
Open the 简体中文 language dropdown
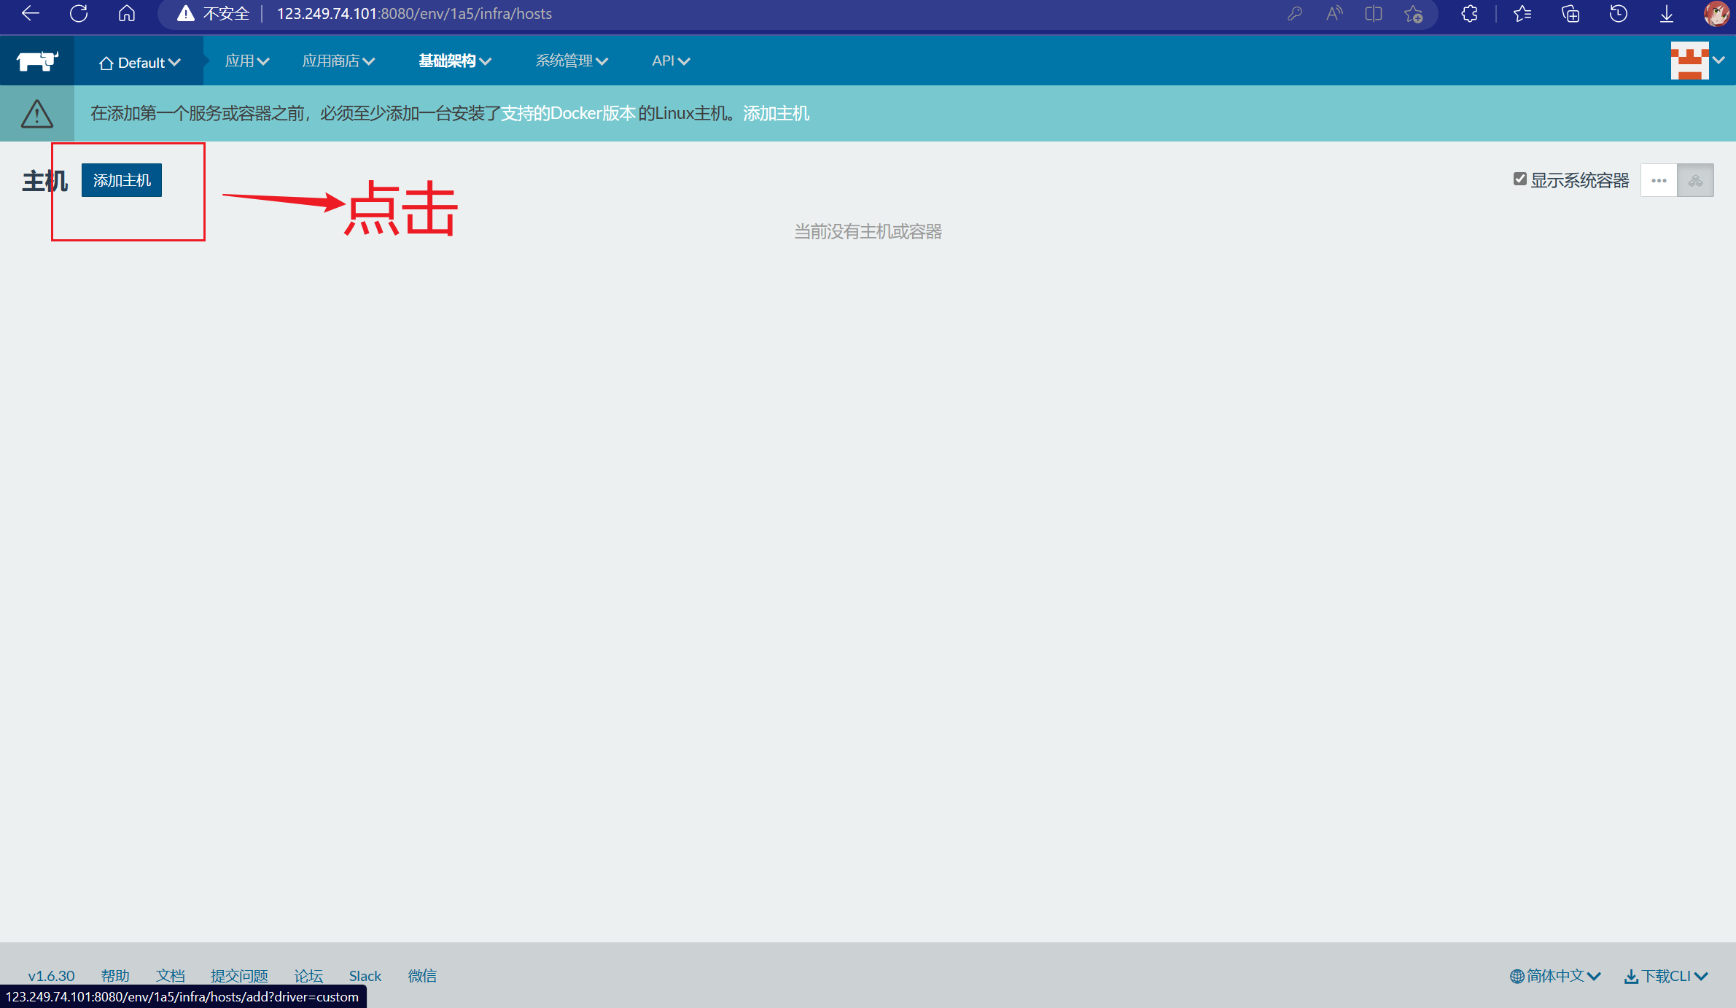pyautogui.click(x=1554, y=976)
